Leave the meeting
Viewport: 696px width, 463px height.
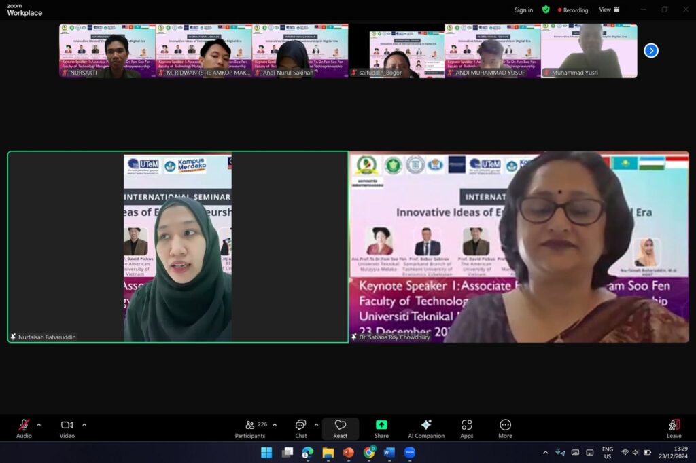click(674, 428)
